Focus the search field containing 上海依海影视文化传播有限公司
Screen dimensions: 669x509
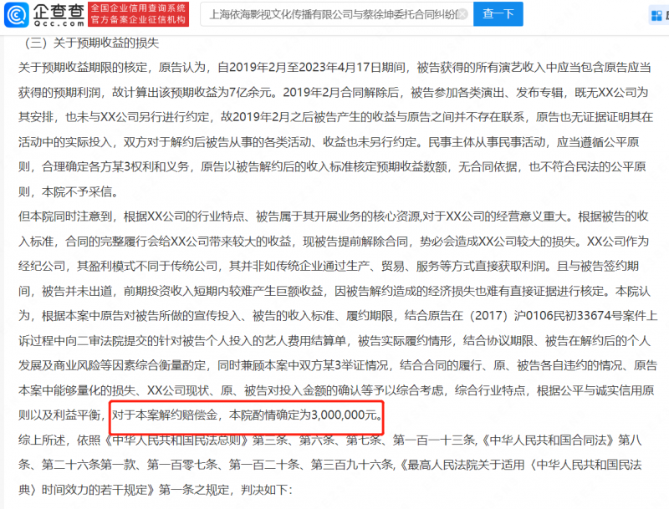[337, 14]
